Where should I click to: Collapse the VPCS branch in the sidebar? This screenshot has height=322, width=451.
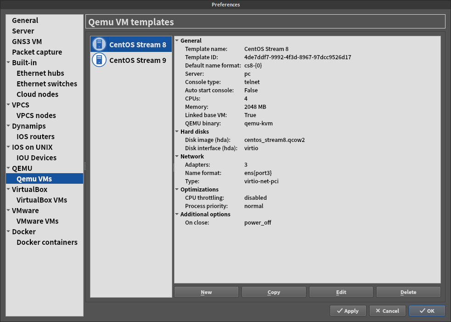pos(8,105)
